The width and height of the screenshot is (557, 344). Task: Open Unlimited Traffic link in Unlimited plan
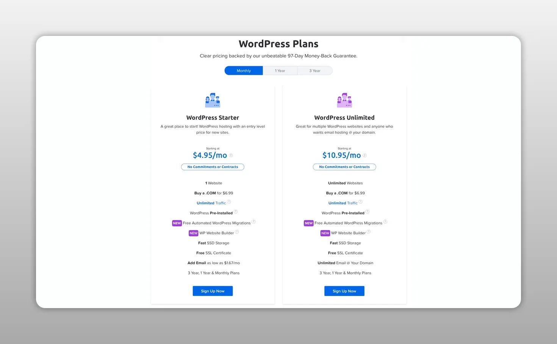[343, 203]
